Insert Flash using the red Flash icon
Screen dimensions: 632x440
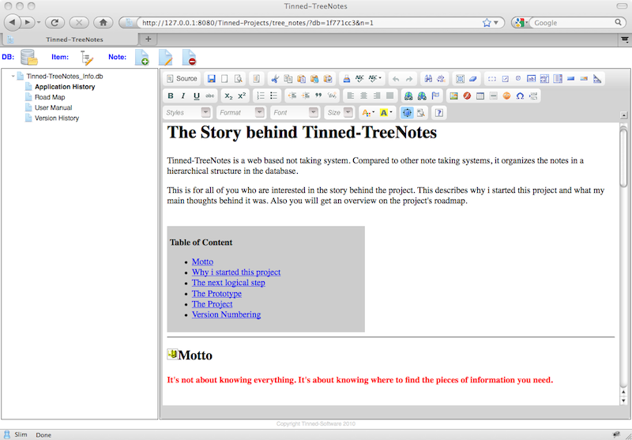coord(467,96)
